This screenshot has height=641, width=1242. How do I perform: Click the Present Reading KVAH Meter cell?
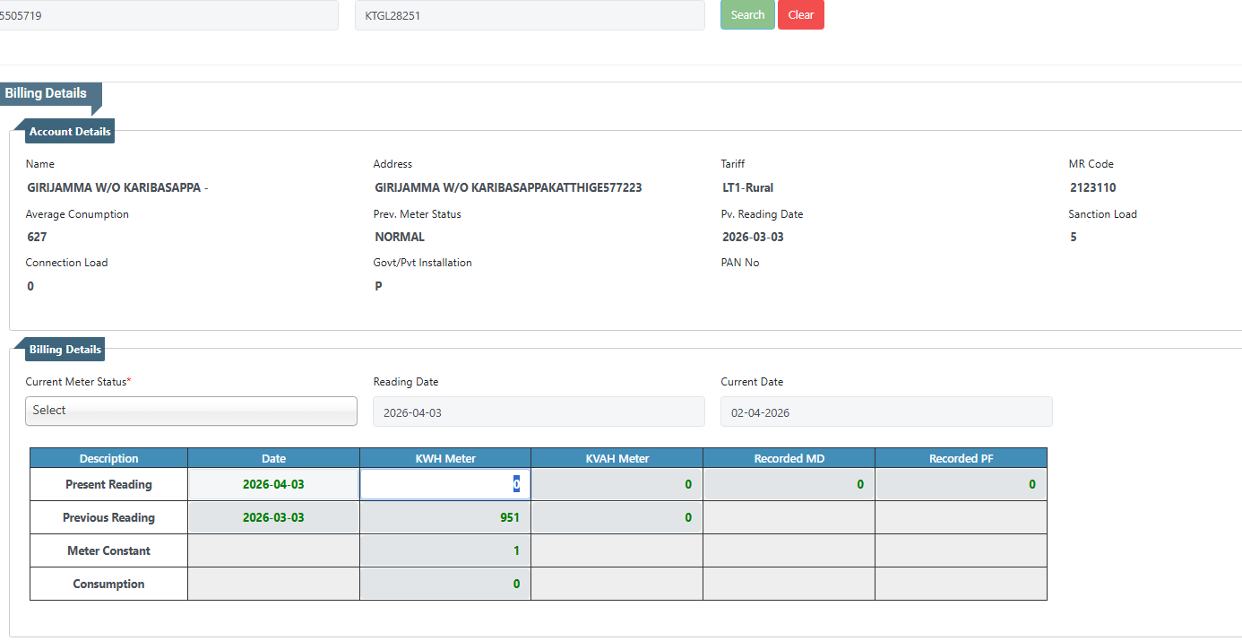(x=617, y=485)
